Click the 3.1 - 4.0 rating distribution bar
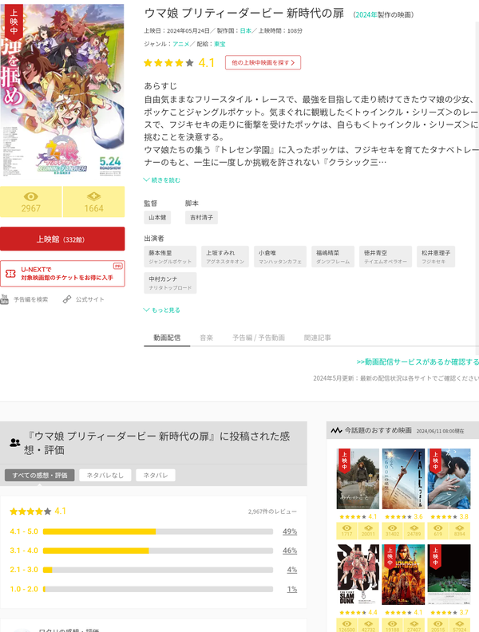479x632 pixels. coord(158,551)
